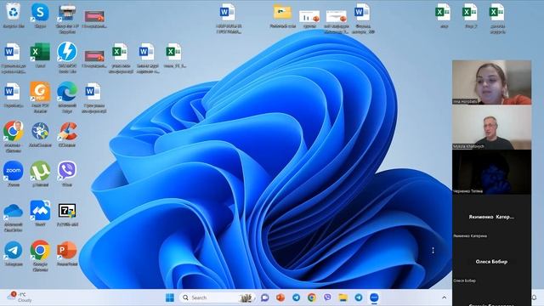Switch to Chrome on the taskbar
Screen dimensions: 544x306
(312, 297)
